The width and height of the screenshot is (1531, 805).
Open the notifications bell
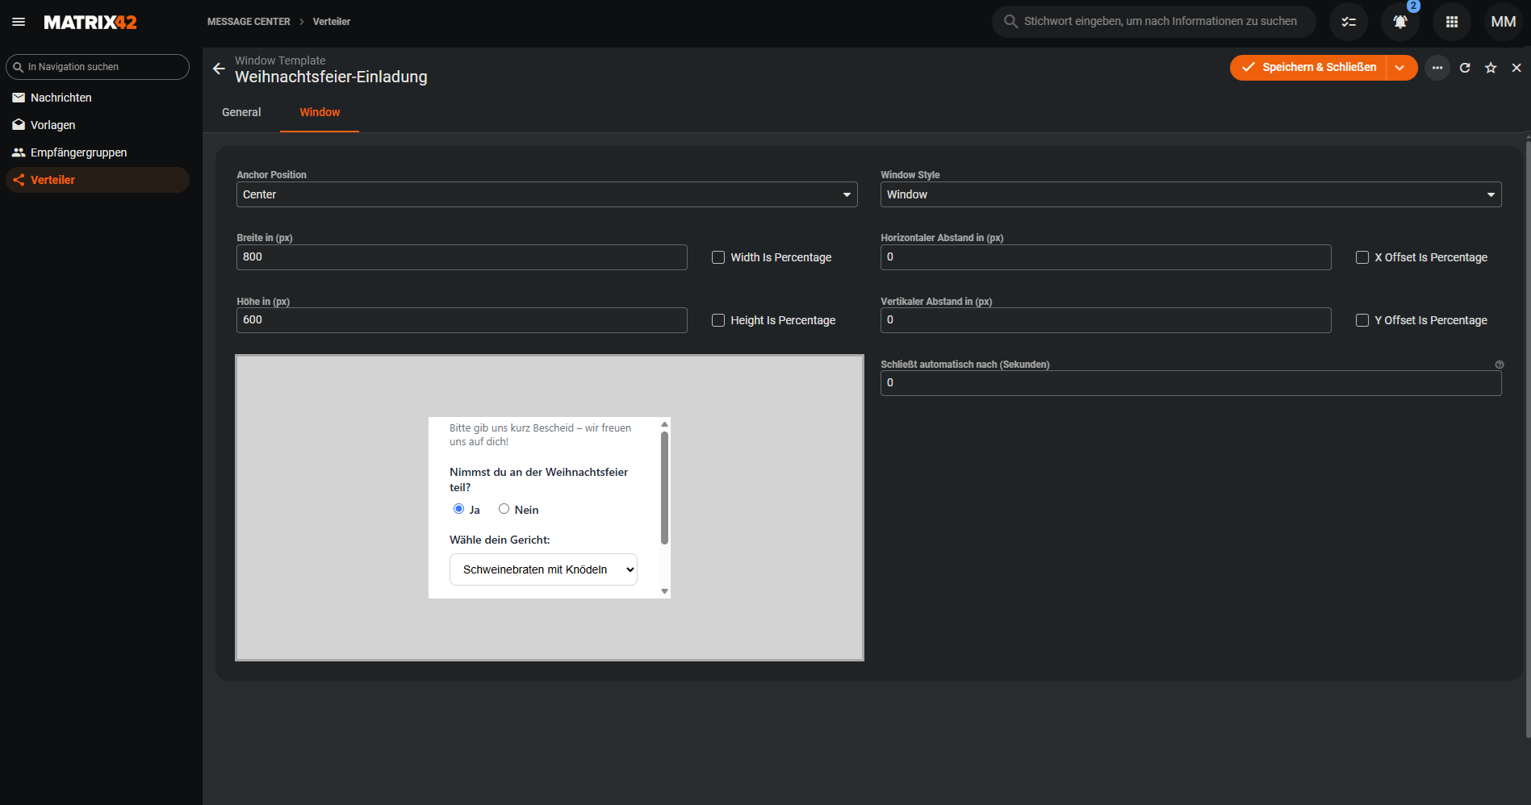point(1400,22)
